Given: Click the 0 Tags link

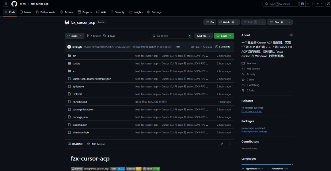Looking at the screenshot, I should (109, 36).
